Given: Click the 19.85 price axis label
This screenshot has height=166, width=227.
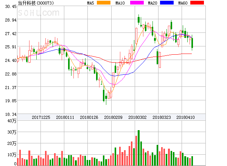Looking at the screenshot, I should [x=11, y=101].
